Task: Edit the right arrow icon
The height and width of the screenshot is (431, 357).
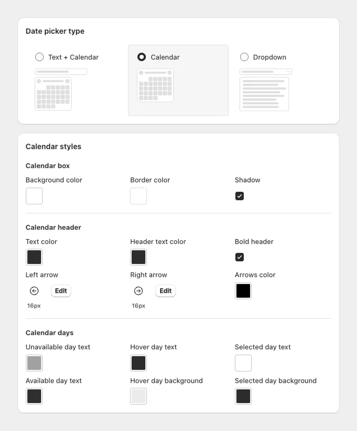Action: coord(165,290)
